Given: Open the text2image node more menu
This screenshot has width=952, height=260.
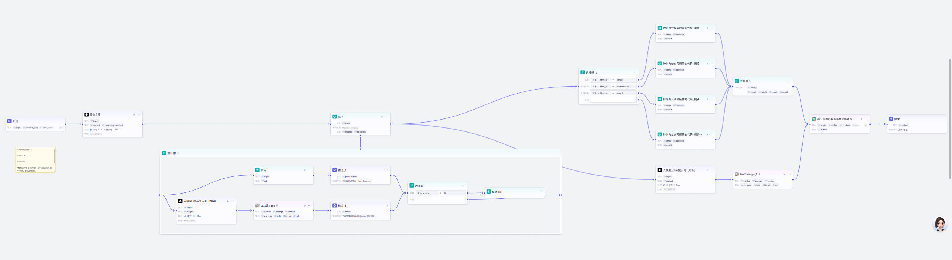Looking at the screenshot, I should pos(310,205).
